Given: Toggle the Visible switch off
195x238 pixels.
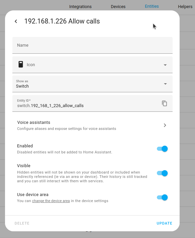Looking at the screenshot, I should point(162,173).
